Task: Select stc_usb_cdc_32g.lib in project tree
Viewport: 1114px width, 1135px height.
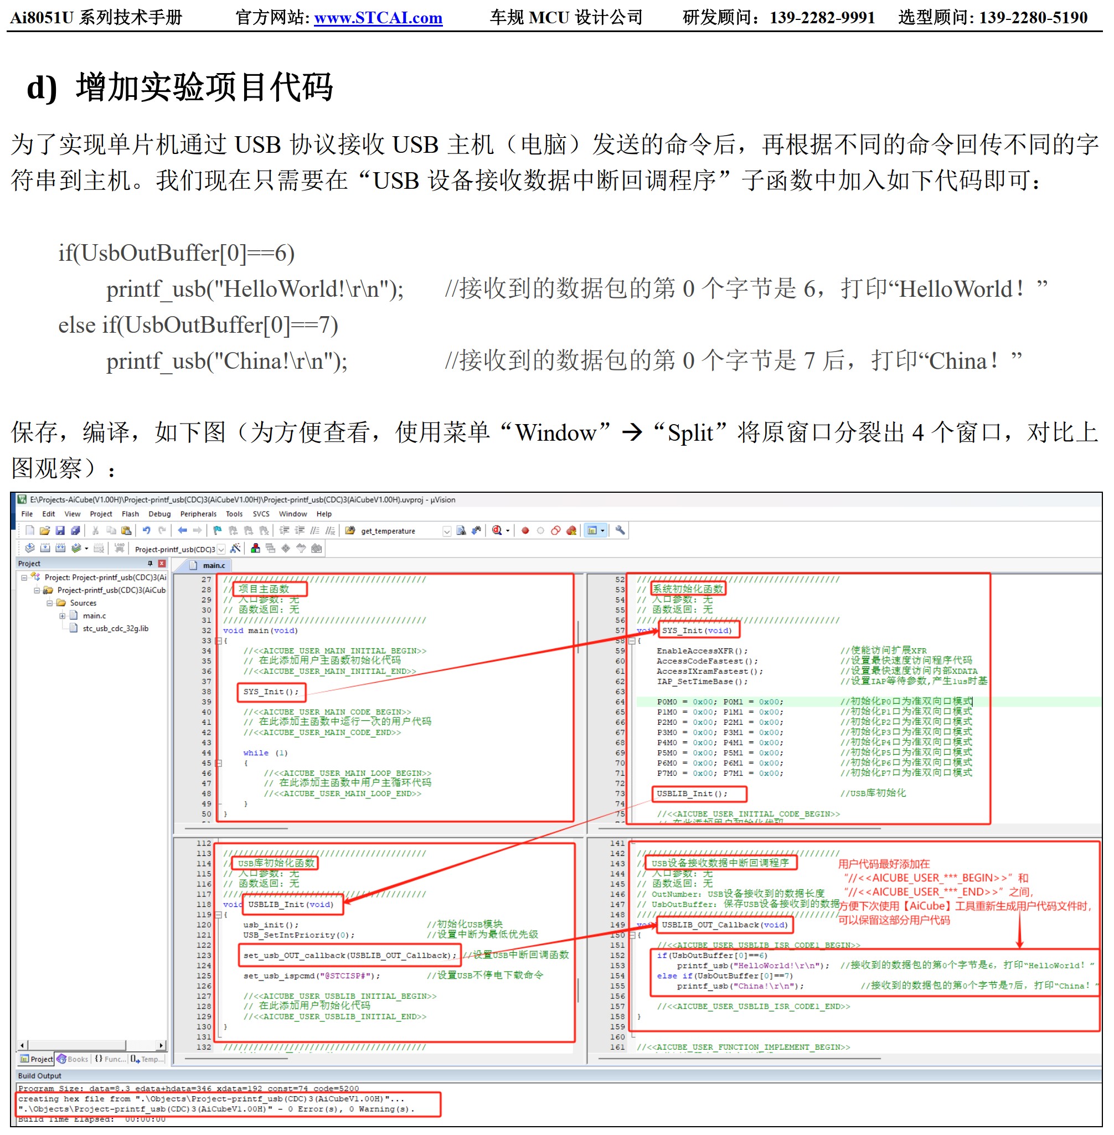Action: [x=115, y=629]
